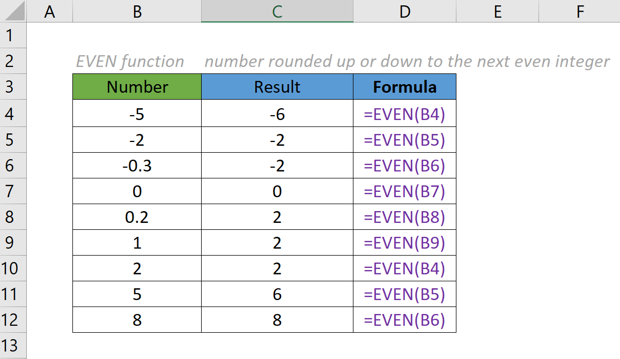Select row header 1
Viewport: 620px width, 359px height.
coord(10,35)
